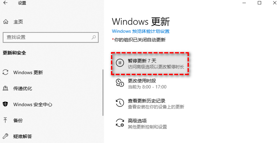This screenshot has height=143, width=278.
Task: Select 疑难解答 in the sidebar
Action: 23,136
